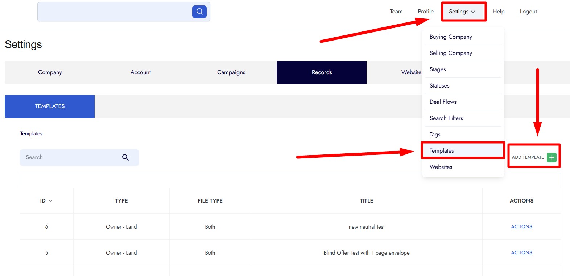The image size is (570, 276).
Task: Select Selling Company menu entry
Action: (x=451, y=53)
